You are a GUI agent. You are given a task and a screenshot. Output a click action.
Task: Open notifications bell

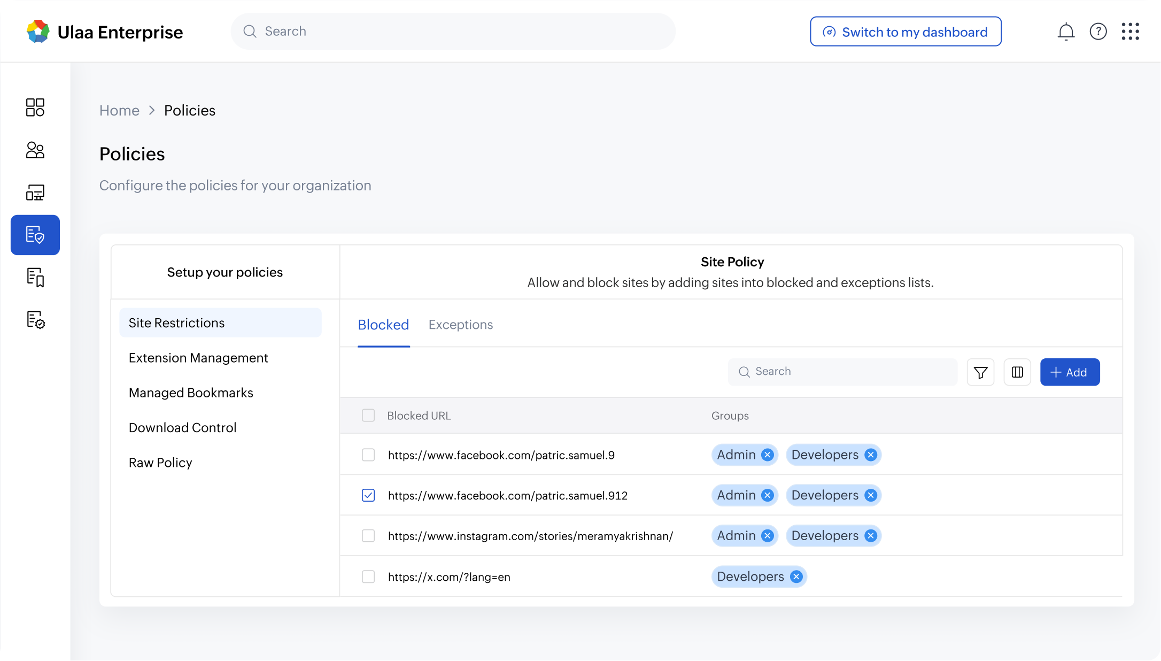[x=1066, y=32]
